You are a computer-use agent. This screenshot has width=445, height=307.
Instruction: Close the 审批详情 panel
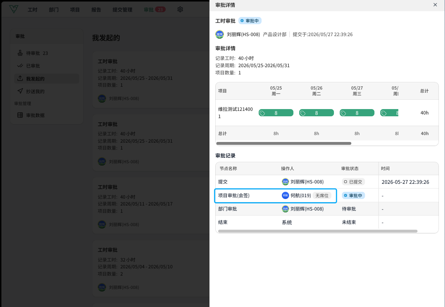[x=435, y=5]
